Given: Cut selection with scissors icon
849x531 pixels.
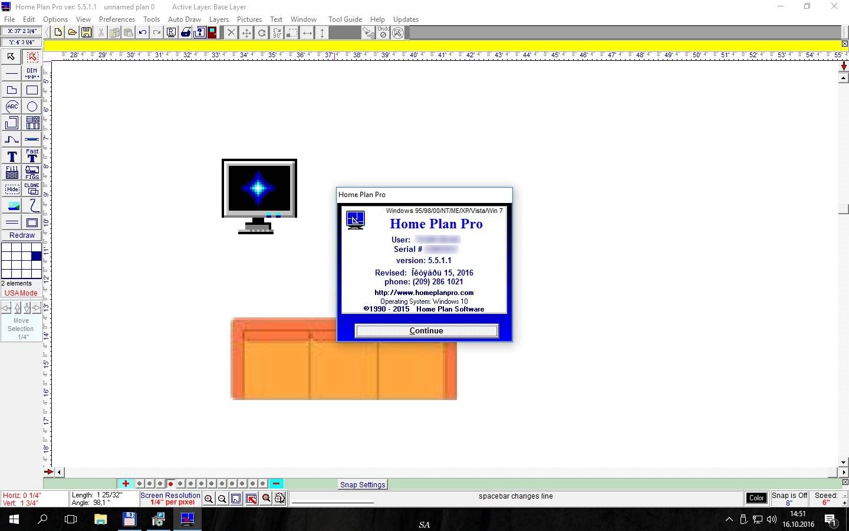Looking at the screenshot, I should point(101,32).
